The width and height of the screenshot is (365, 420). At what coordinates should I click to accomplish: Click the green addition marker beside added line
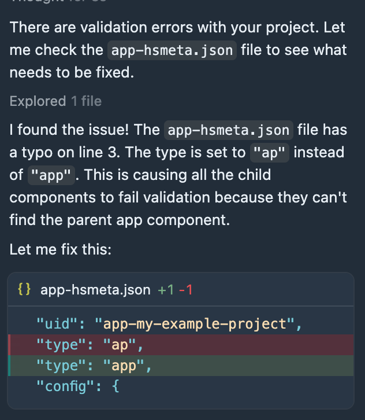coord(9,366)
